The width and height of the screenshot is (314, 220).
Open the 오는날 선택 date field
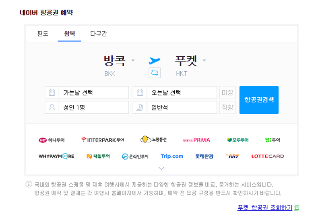[175, 93]
